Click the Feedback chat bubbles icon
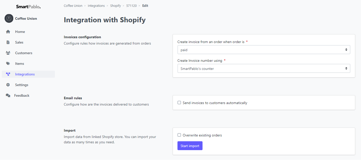 (x=8, y=95)
